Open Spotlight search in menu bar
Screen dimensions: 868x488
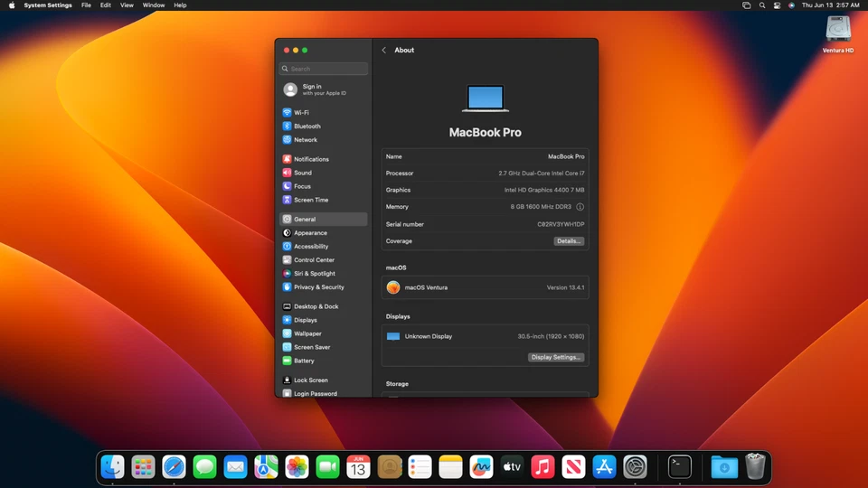(x=761, y=5)
